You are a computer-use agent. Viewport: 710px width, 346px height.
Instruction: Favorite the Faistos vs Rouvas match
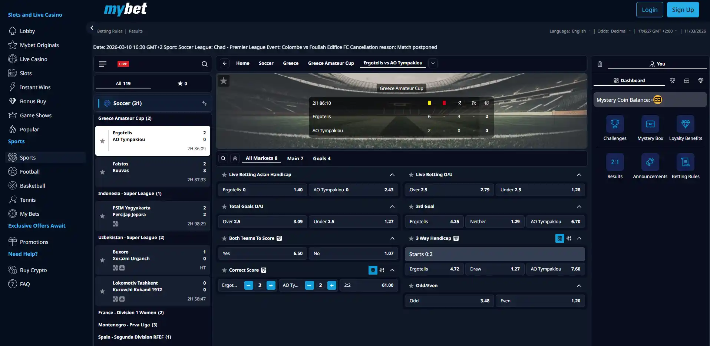(102, 172)
